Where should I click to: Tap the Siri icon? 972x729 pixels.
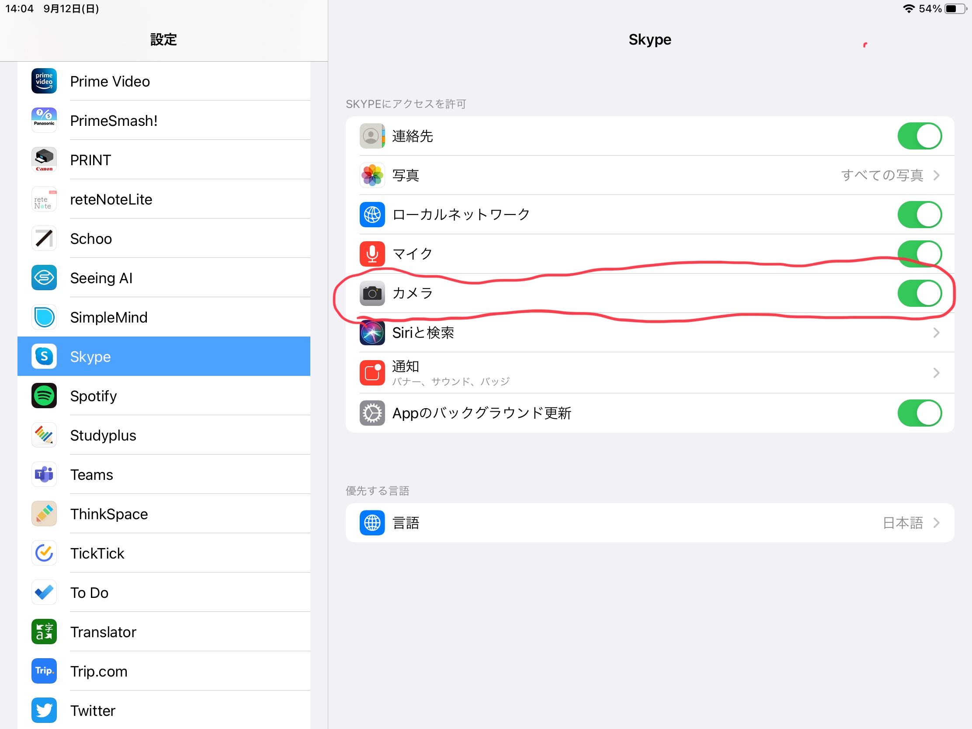pyautogui.click(x=372, y=333)
